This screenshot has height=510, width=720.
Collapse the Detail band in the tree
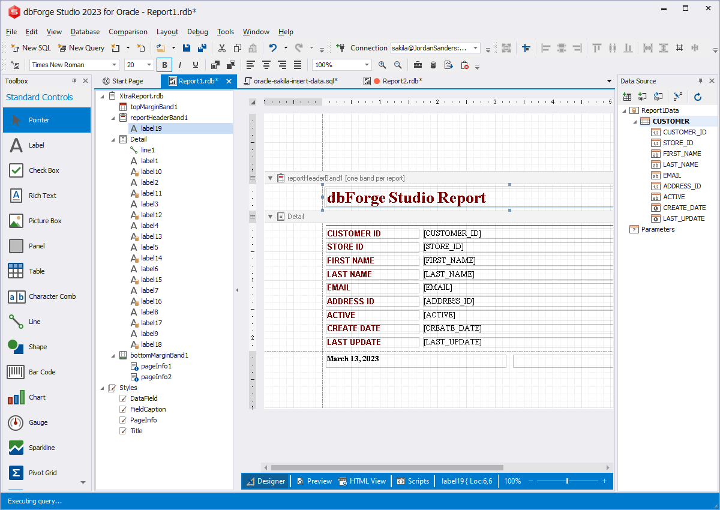coord(113,139)
